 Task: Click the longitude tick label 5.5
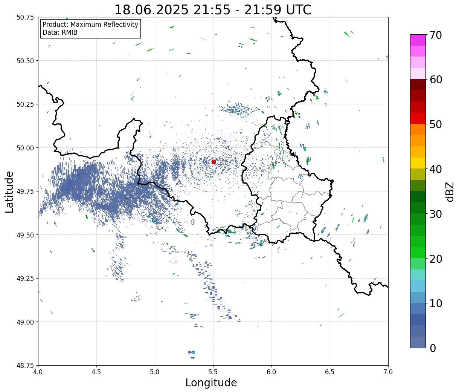[x=213, y=372]
